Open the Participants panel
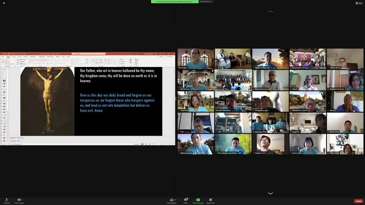The image size is (365, 205). 171,201
